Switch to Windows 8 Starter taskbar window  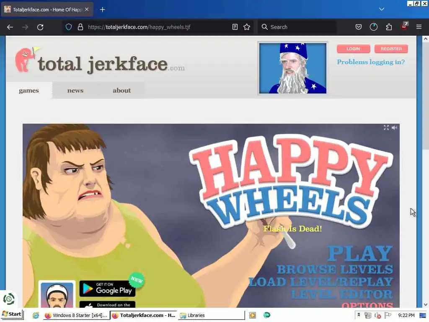point(76,315)
